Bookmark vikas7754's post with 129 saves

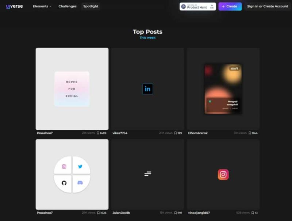[x=176, y=133]
